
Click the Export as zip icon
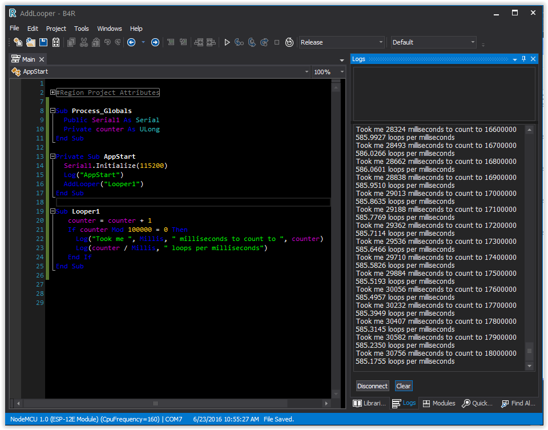56,42
